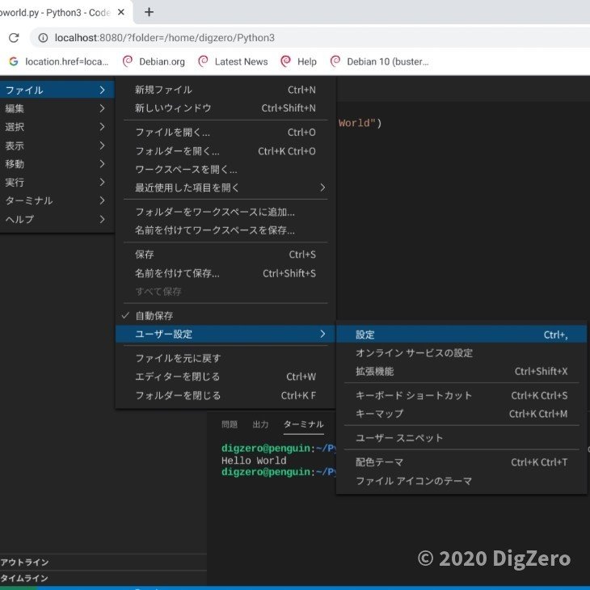The width and height of the screenshot is (590, 590).
Task: Open the 移動 menu
Action: pyautogui.click(x=57, y=164)
